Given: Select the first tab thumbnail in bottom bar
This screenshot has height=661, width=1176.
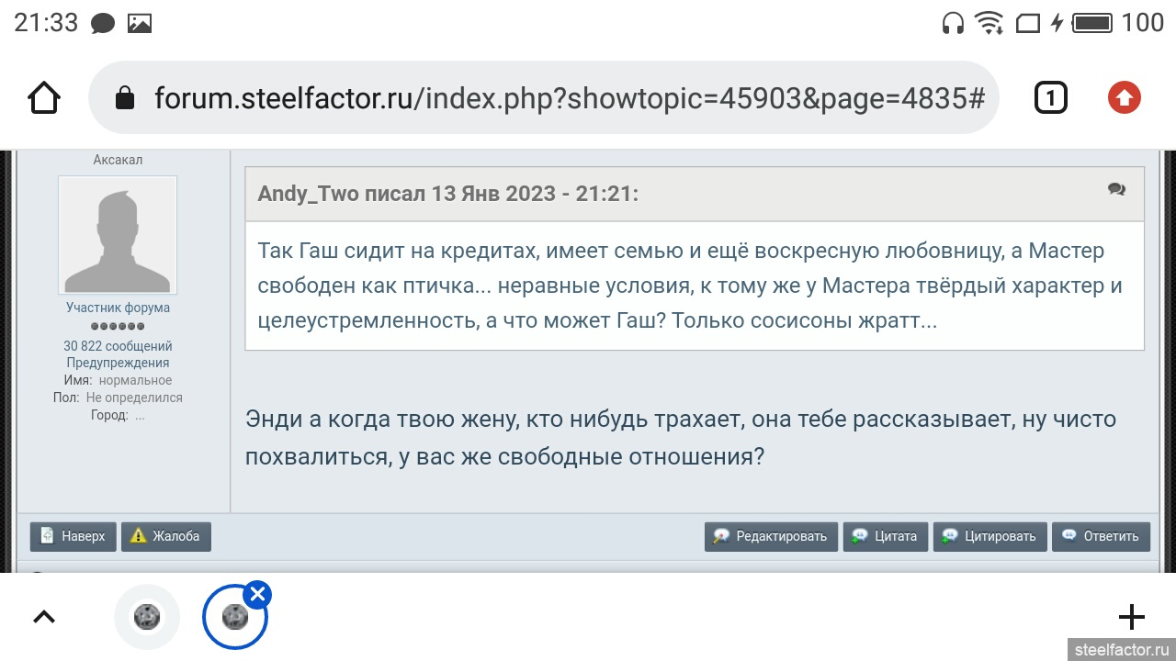Looking at the screenshot, I should (147, 617).
